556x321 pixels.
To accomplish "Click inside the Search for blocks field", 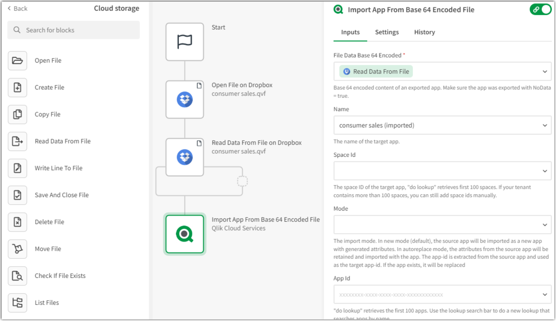I will pos(74,30).
